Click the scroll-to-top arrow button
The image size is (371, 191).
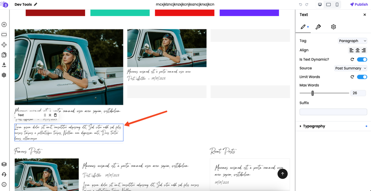283,174
